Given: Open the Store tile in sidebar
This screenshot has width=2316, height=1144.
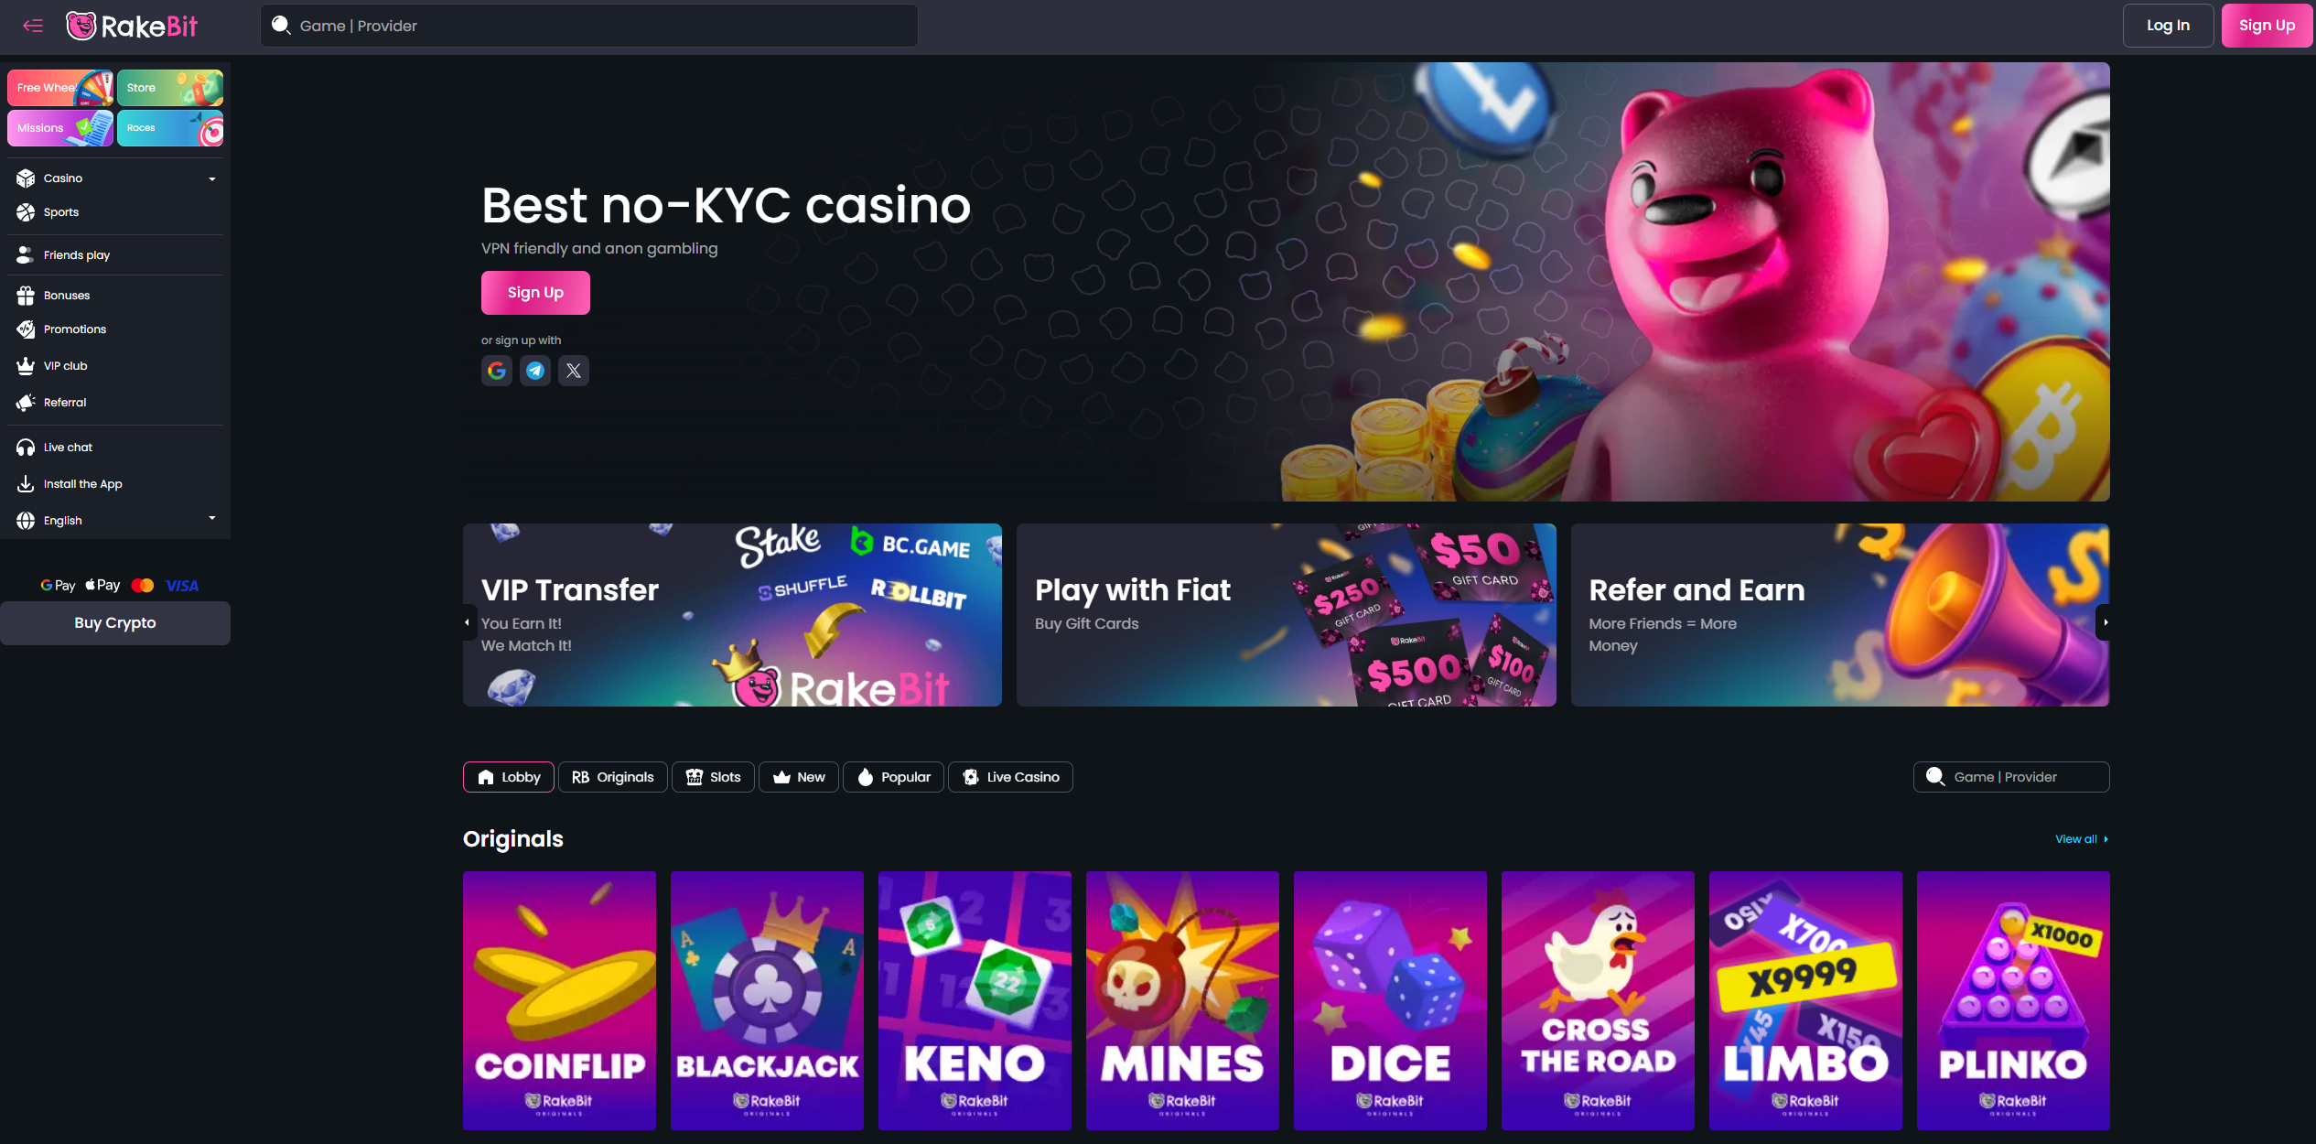Looking at the screenshot, I should pyautogui.click(x=170, y=88).
